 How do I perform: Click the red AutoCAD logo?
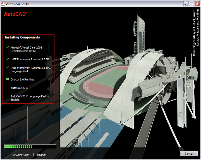[16, 14]
